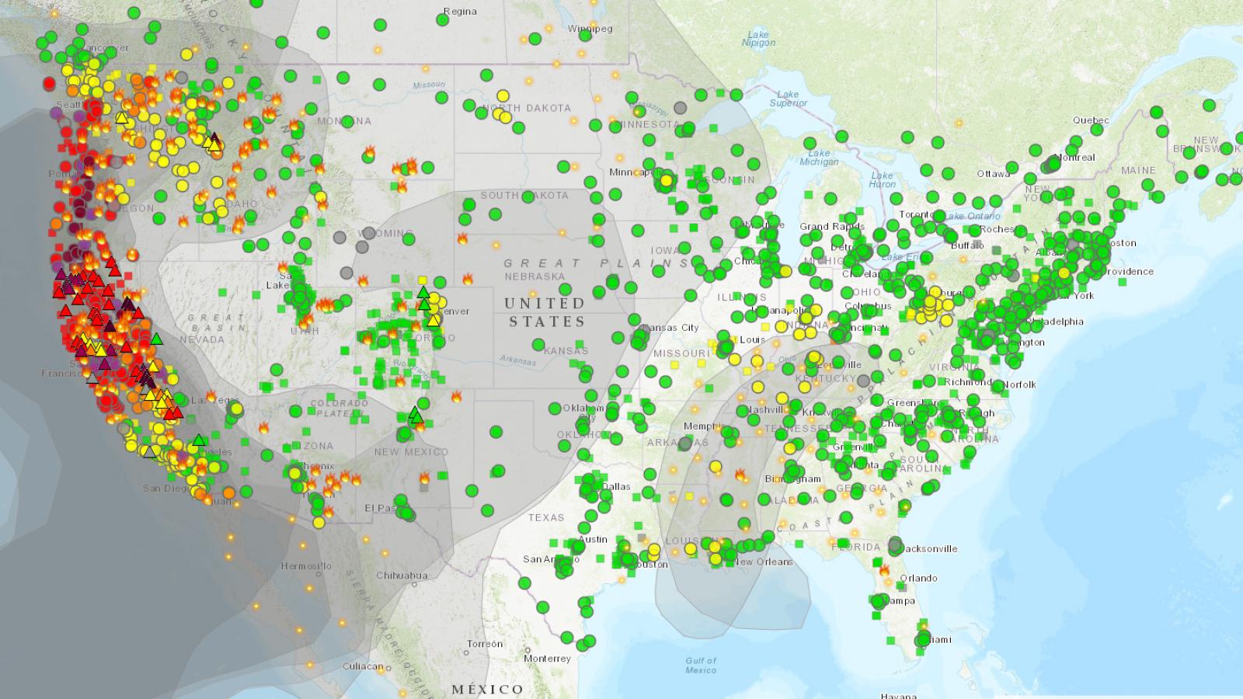
Task: Select the gray monitor circle at Jacksonville
Action: (896, 546)
